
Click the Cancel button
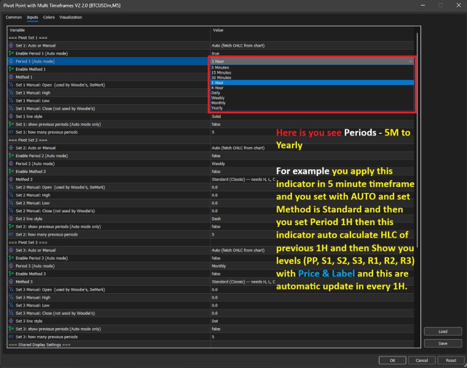tap(422, 360)
